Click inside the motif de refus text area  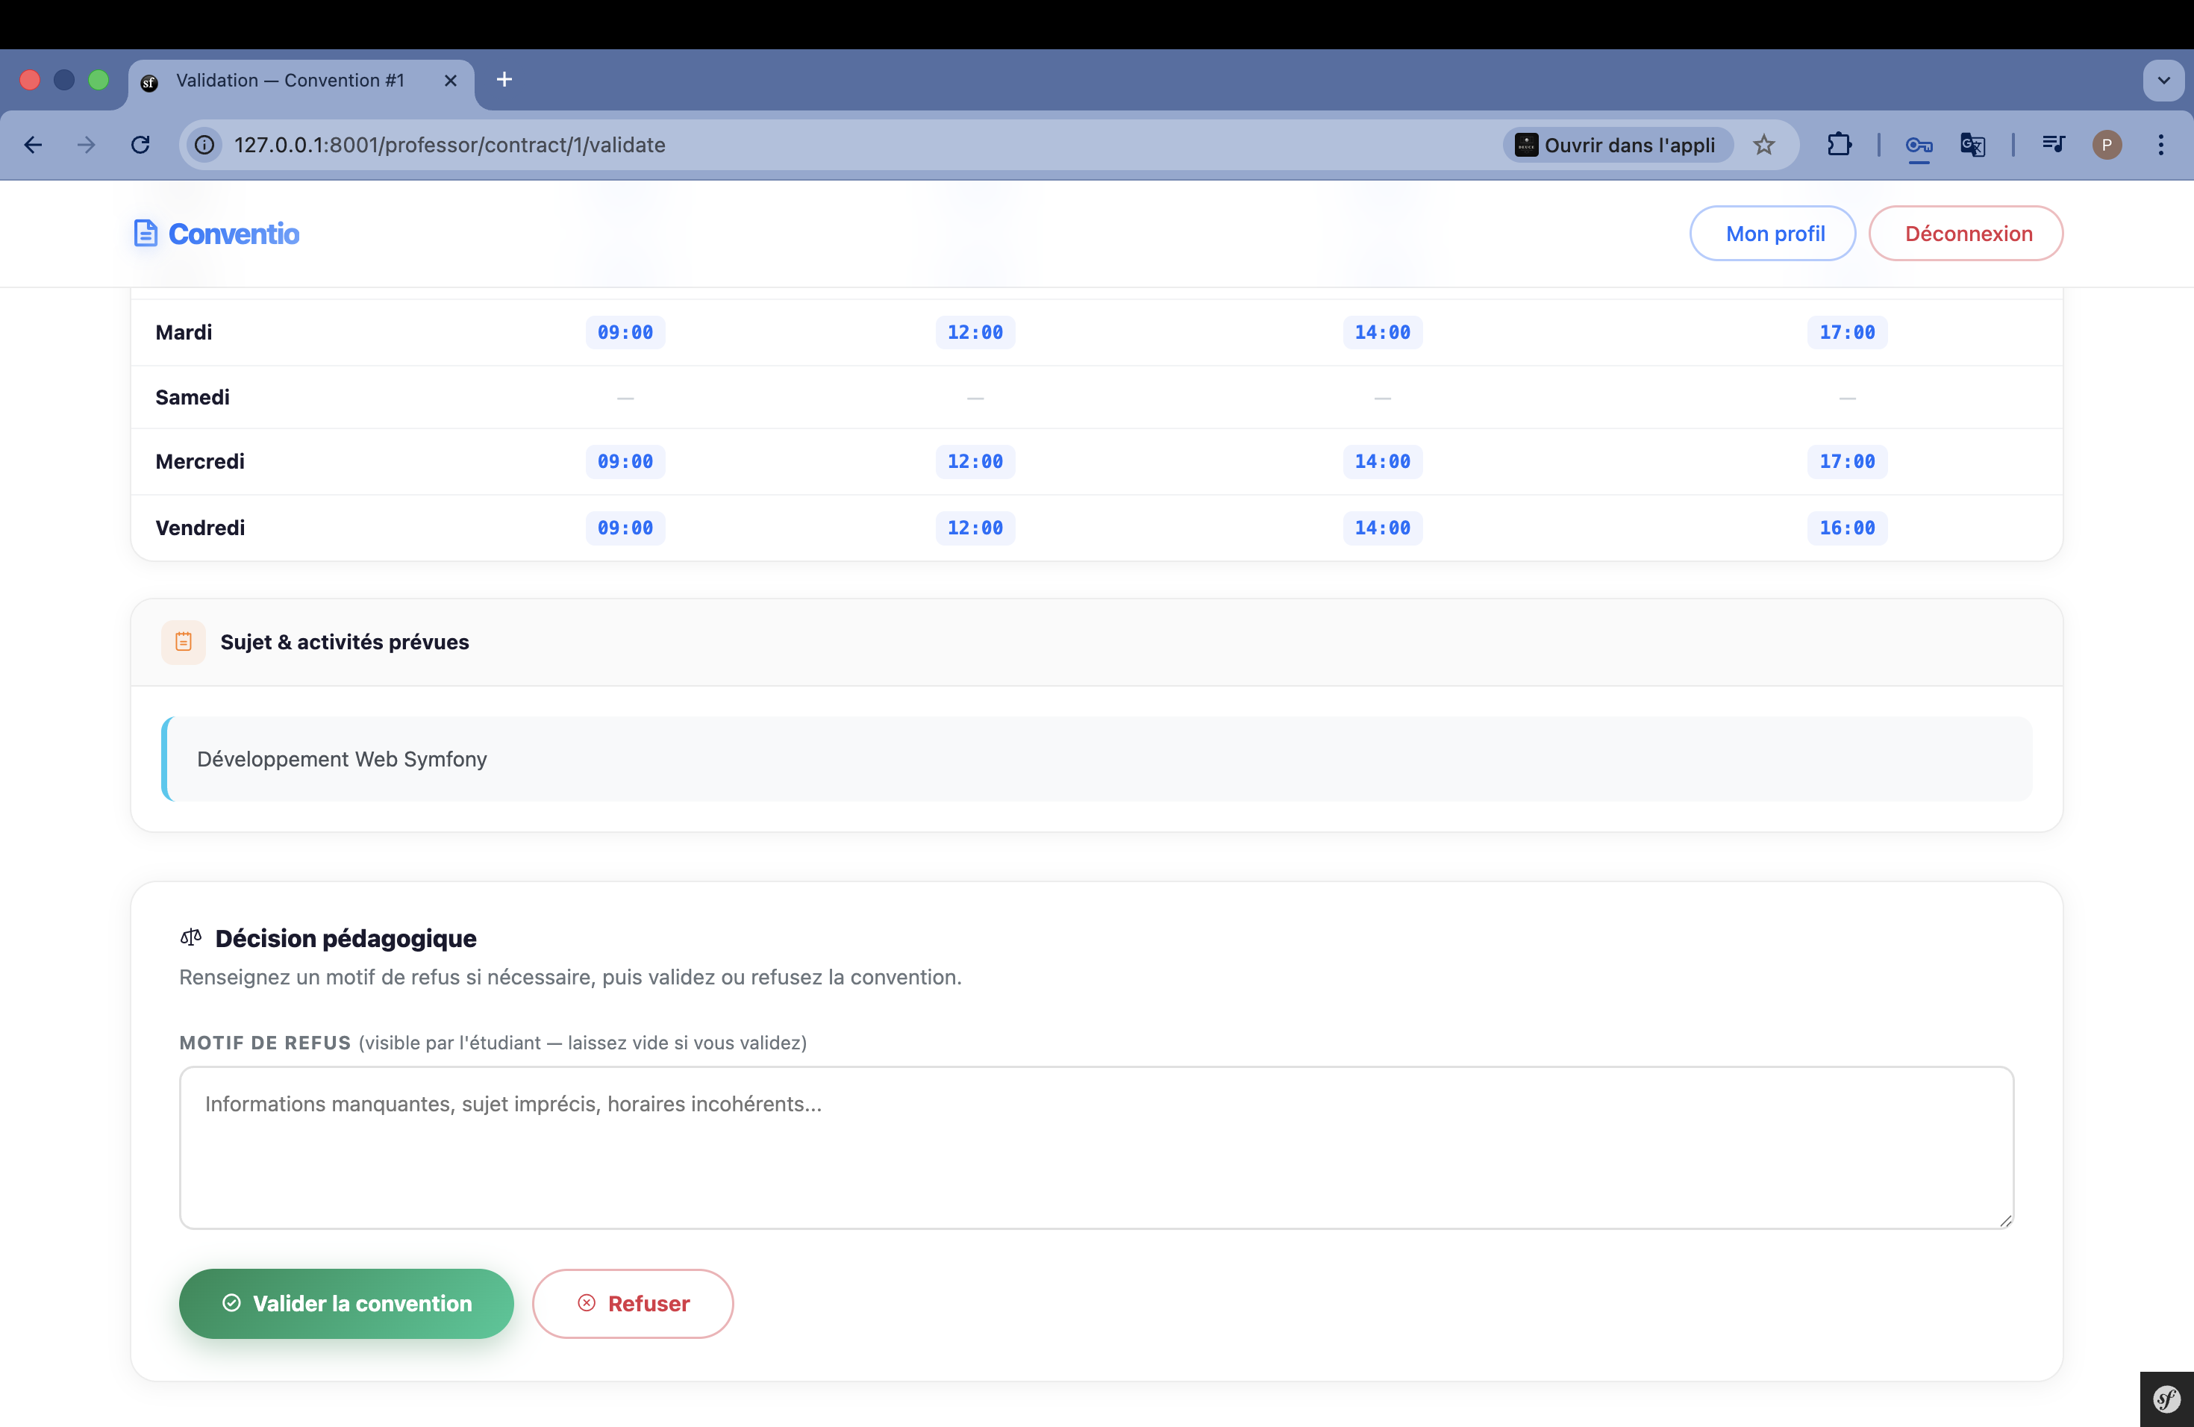[1097, 1148]
